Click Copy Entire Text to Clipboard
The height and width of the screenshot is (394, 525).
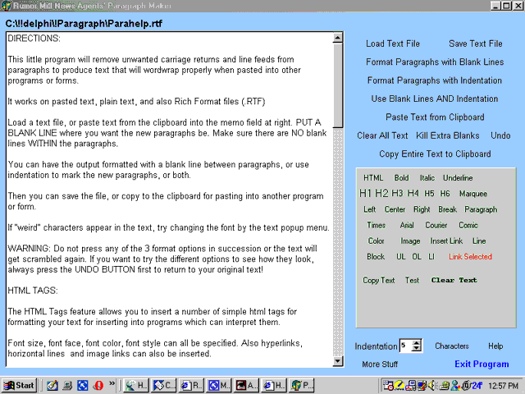435,154
